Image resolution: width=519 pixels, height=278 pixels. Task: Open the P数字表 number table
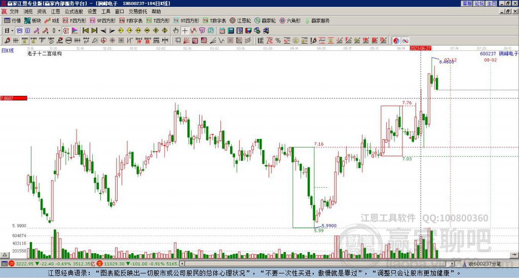(x=131, y=20)
